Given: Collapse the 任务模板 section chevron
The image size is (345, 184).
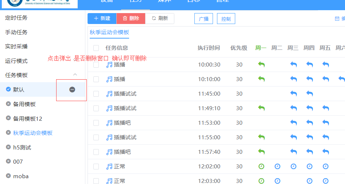Looking at the screenshot, I should coord(75,75).
